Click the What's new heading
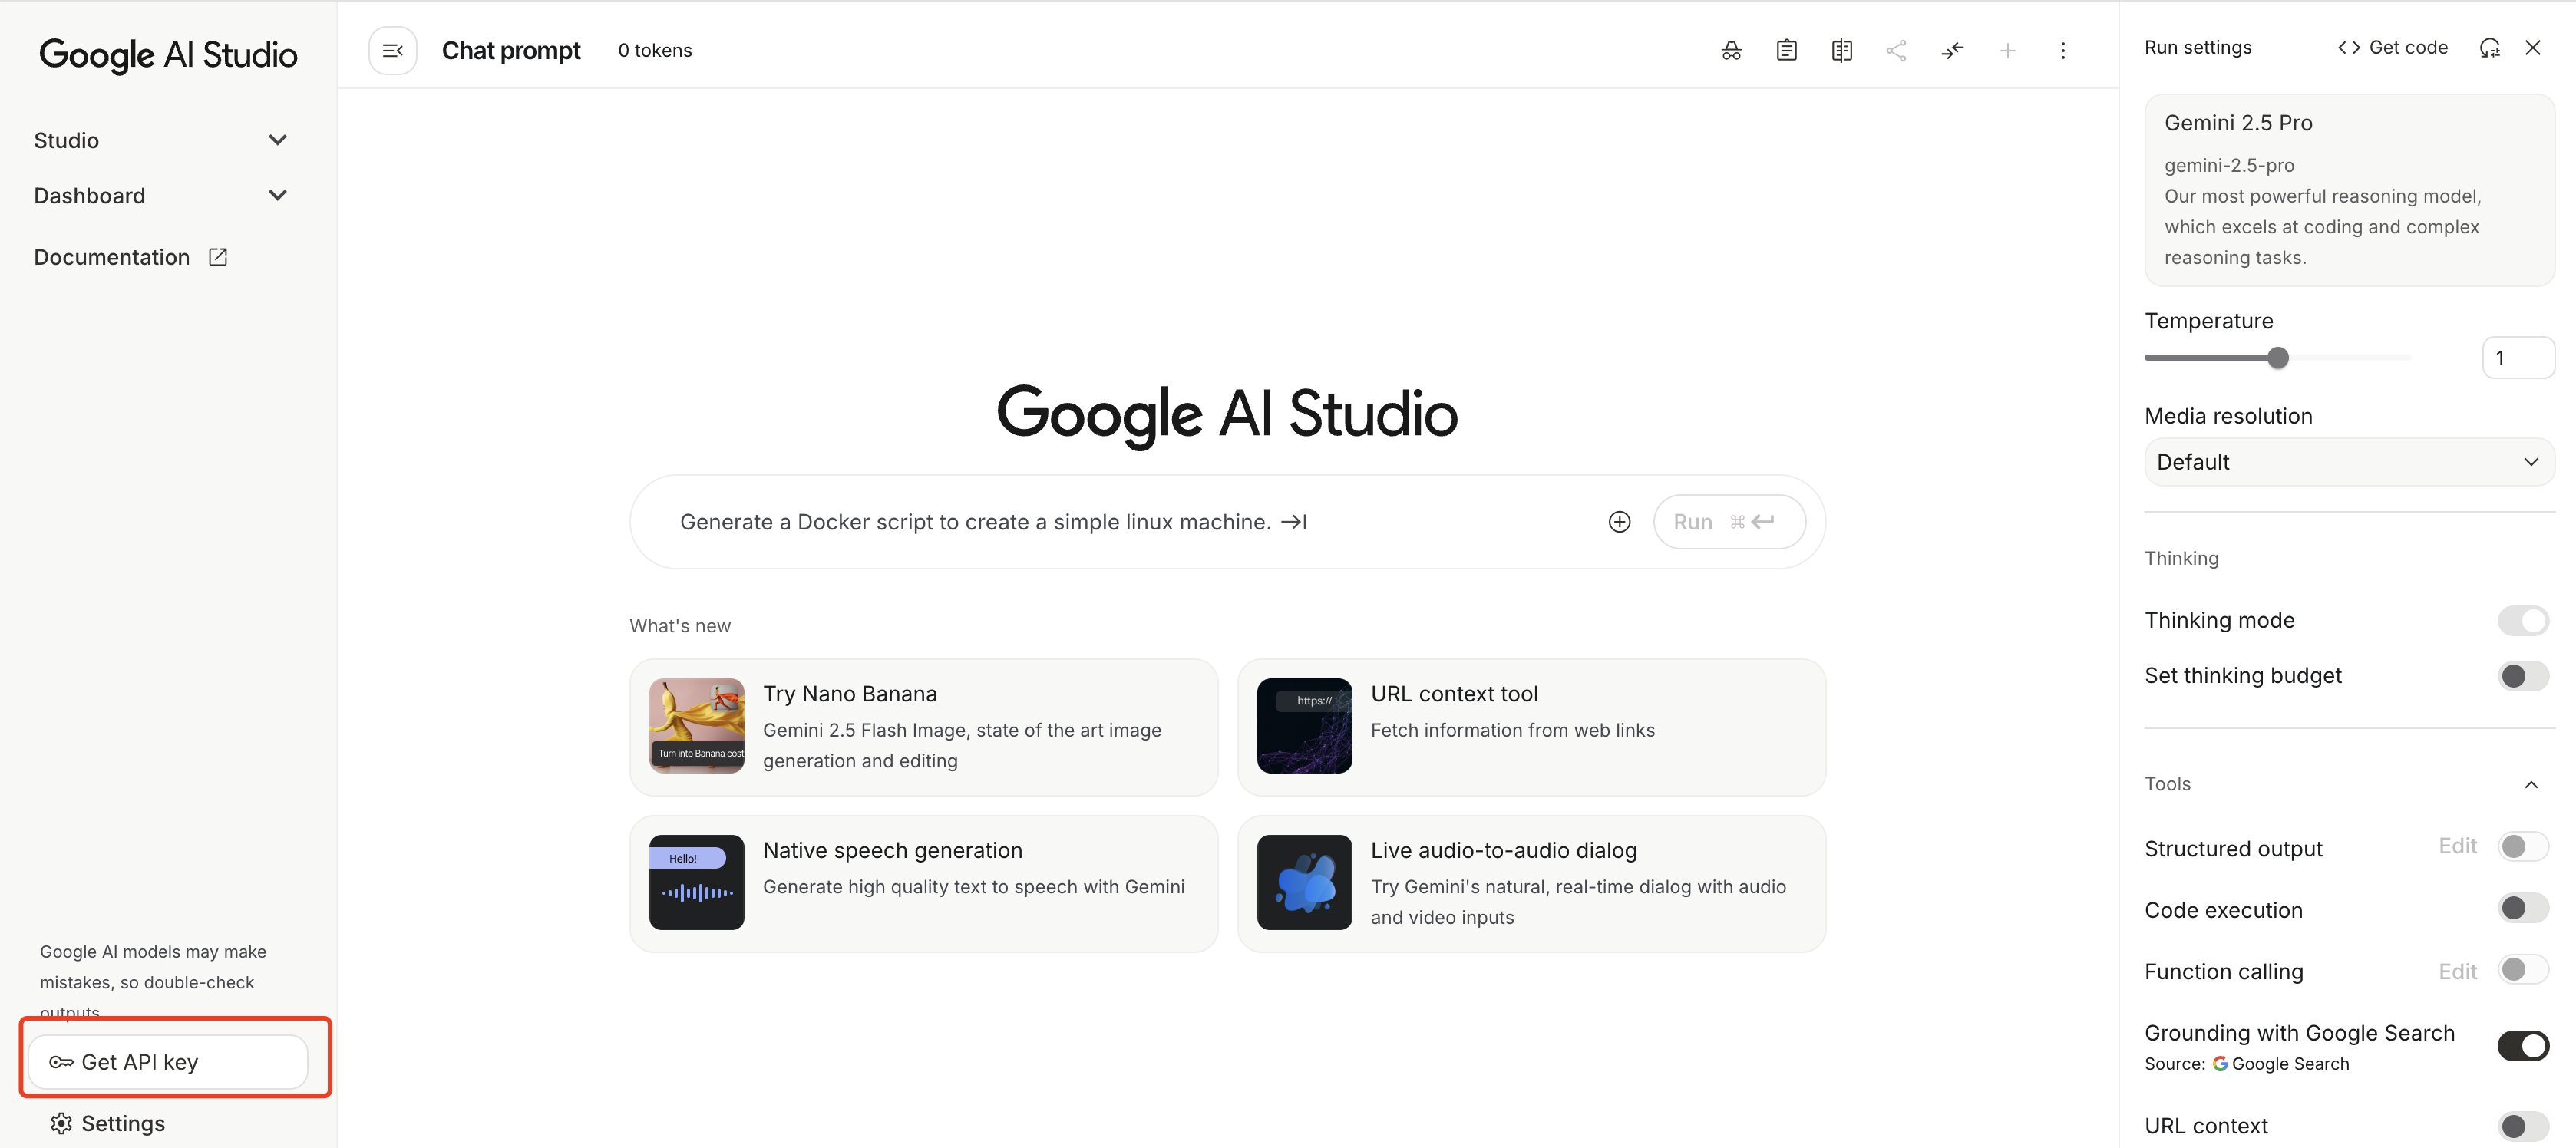 point(680,626)
